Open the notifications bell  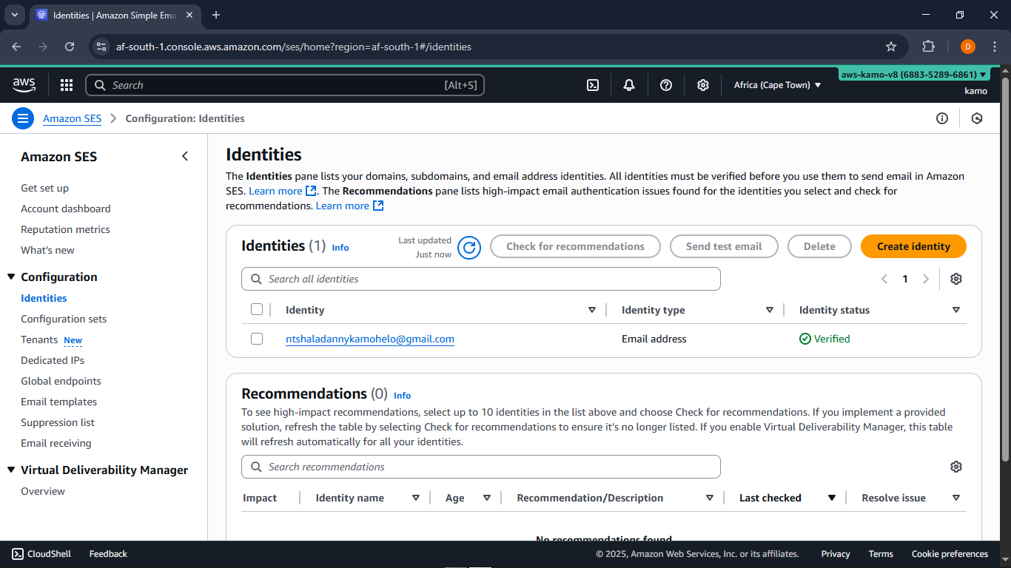click(629, 85)
